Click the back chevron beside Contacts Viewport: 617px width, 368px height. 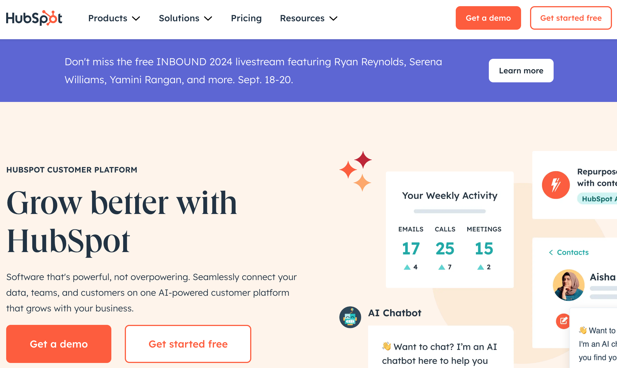pos(551,252)
